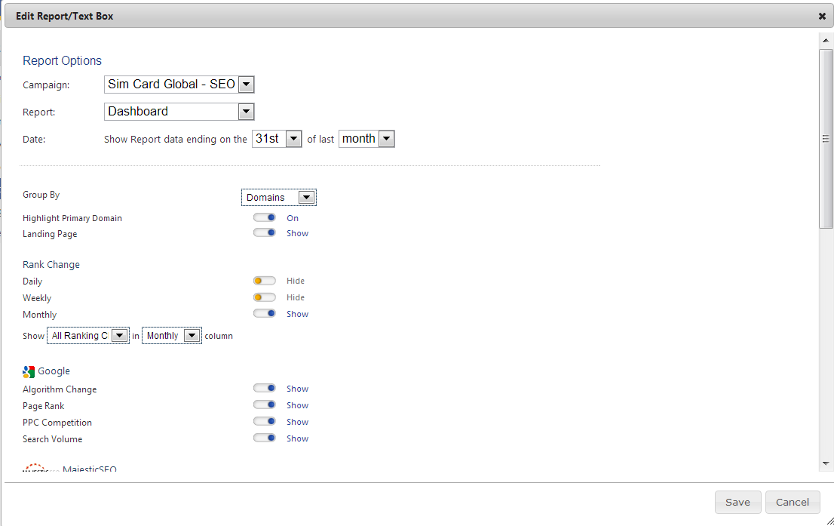Click the scrollbar up arrow
Image resolution: width=834 pixels, height=526 pixels.
click(826, 41)
